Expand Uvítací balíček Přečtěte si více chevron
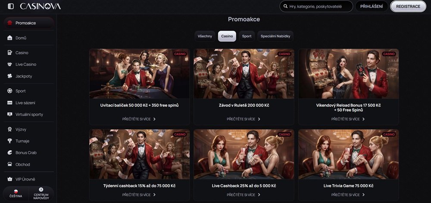The width and height of the screenshot is (431, 203). coord(155,119)
